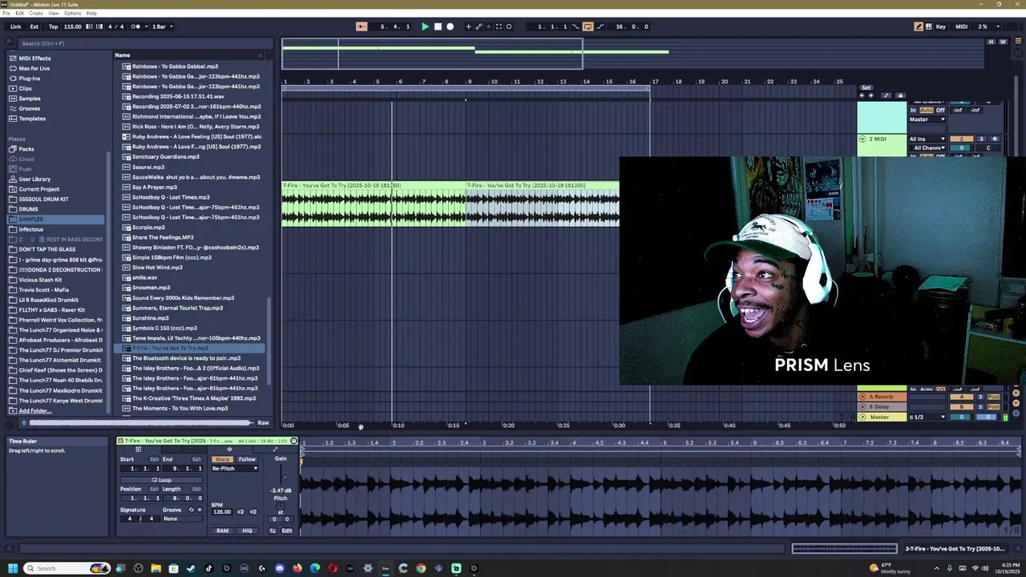
Task: Open the Edit menu
Action: (19, 13)
